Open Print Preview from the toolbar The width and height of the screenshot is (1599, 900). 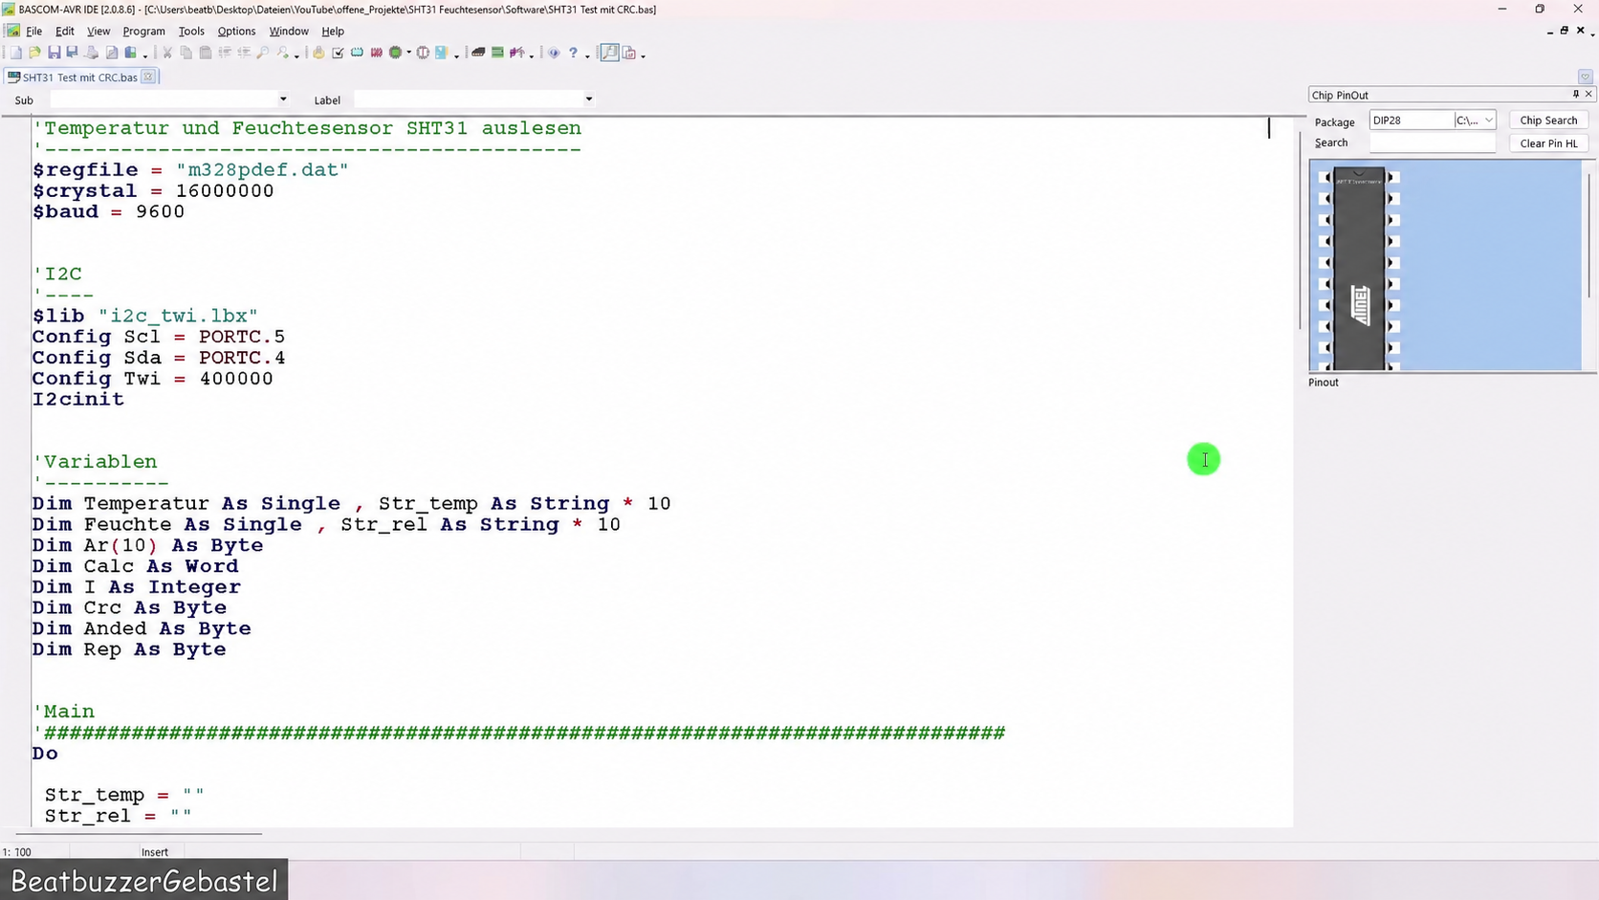point(111,53)
